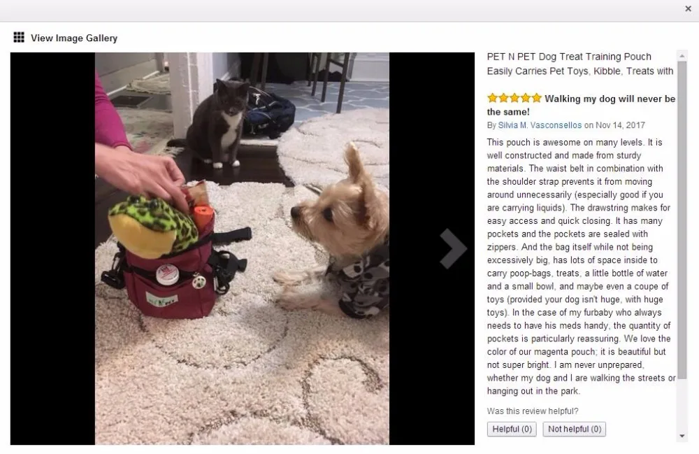The image size is (699, 454).
Task: Advance to the next photo with right chevron
Action: pos(452,248)
